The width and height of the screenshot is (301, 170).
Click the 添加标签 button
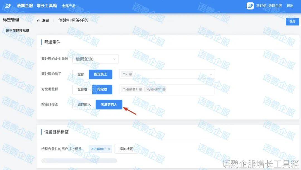click(126, 149)
